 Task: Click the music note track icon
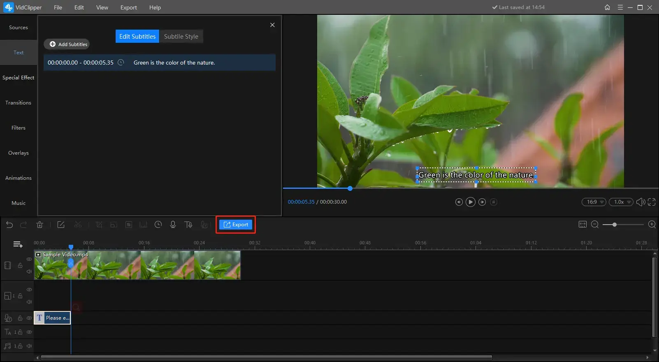coord(7,346)
